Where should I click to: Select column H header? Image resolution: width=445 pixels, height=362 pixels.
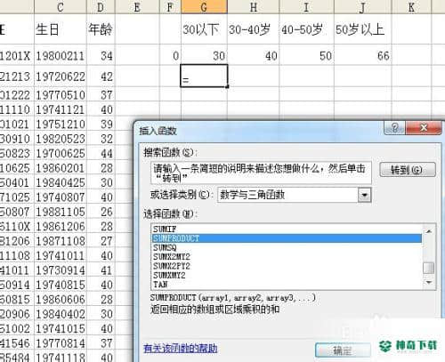click(254, 7)
